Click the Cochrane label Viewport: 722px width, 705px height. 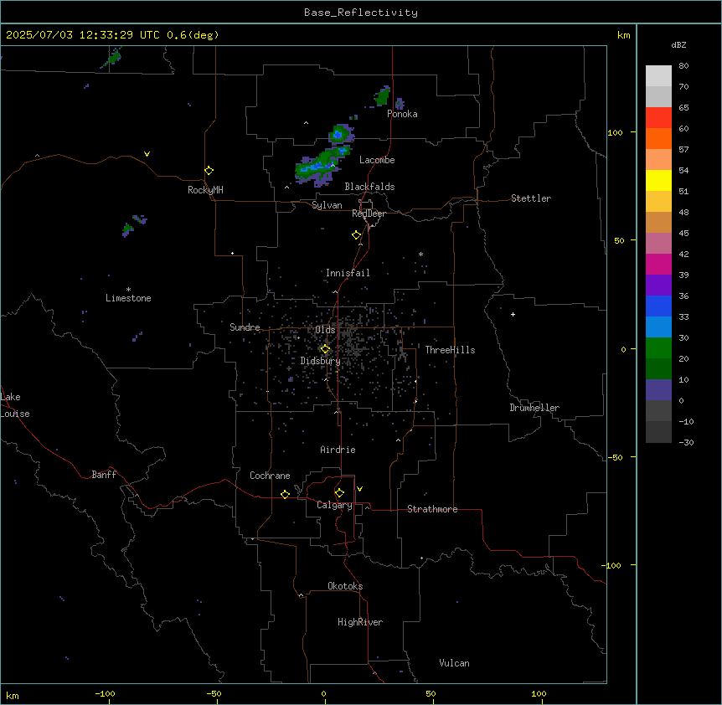click(270, 476)
